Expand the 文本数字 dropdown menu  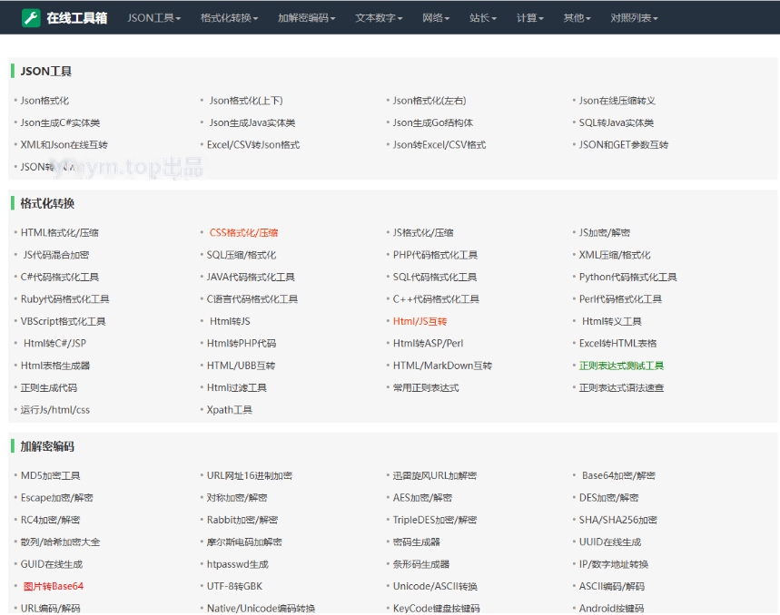pos(379,18)
